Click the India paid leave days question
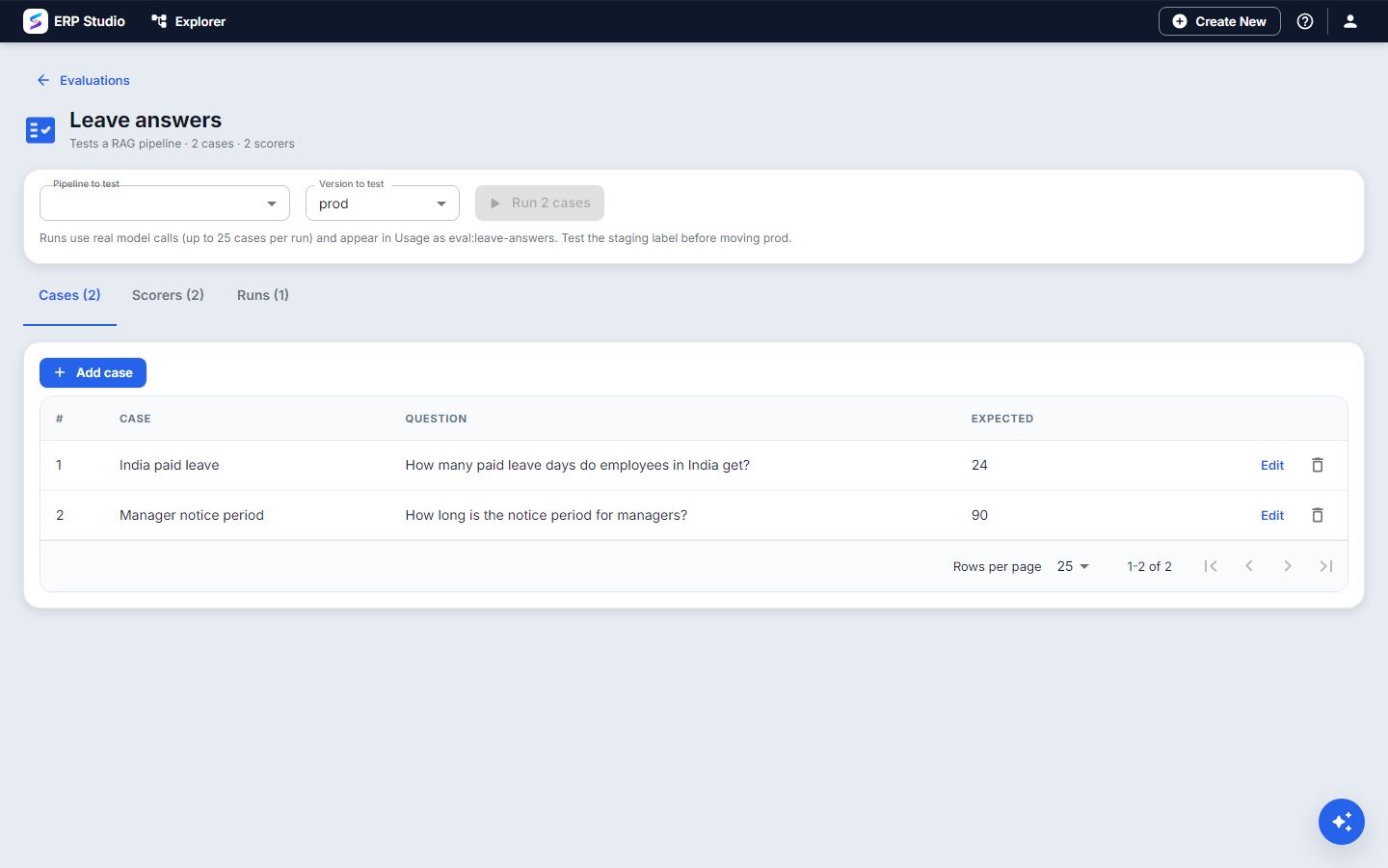Screen dimensions: 1388x868 [x=577, y=465]
